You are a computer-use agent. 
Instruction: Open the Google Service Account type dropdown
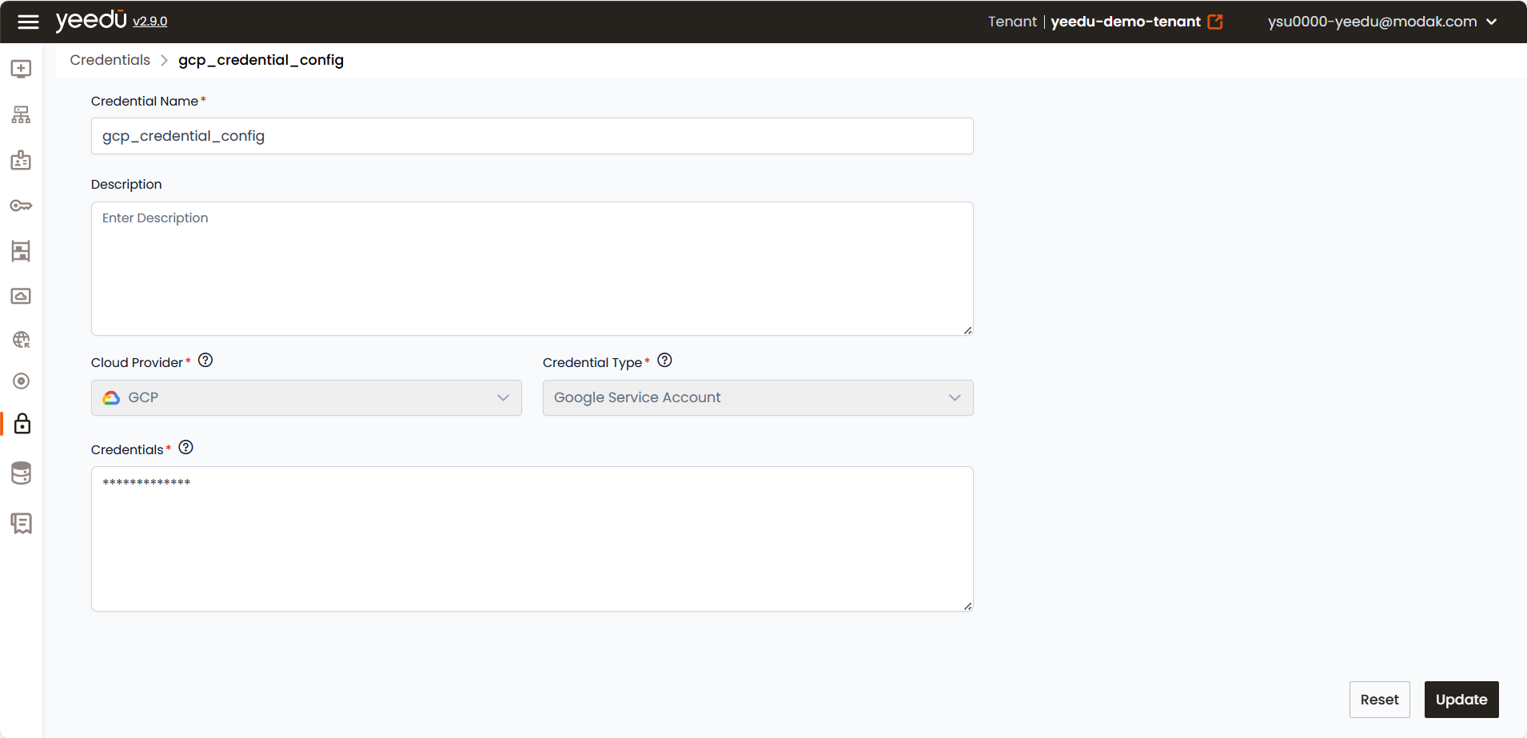click(x=758, y=397)
